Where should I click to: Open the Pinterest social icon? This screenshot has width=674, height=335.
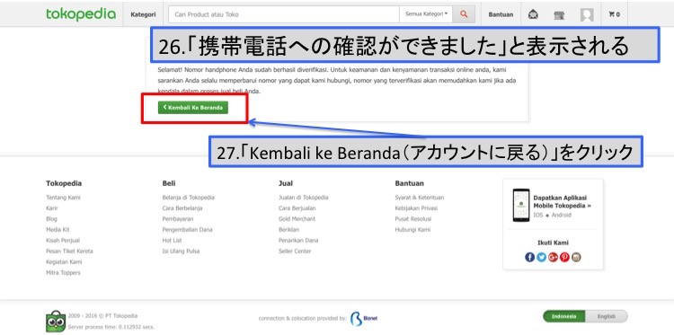pyautogui.click(x=564, y=257)
